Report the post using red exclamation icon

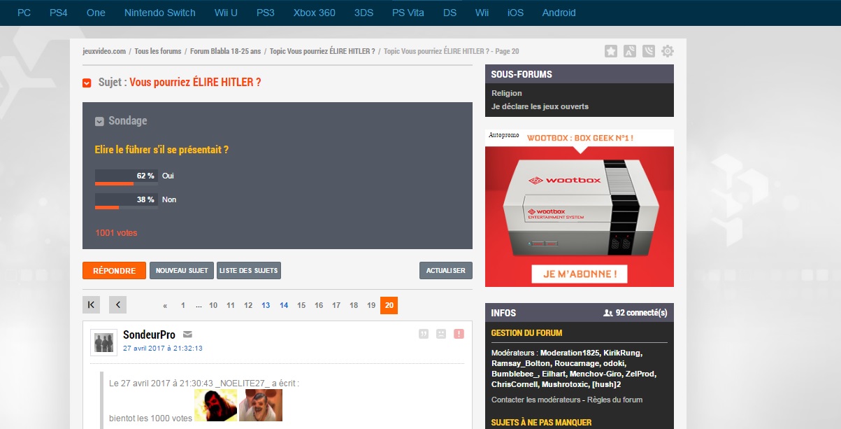pyautogui.click(x=459, y=334)
